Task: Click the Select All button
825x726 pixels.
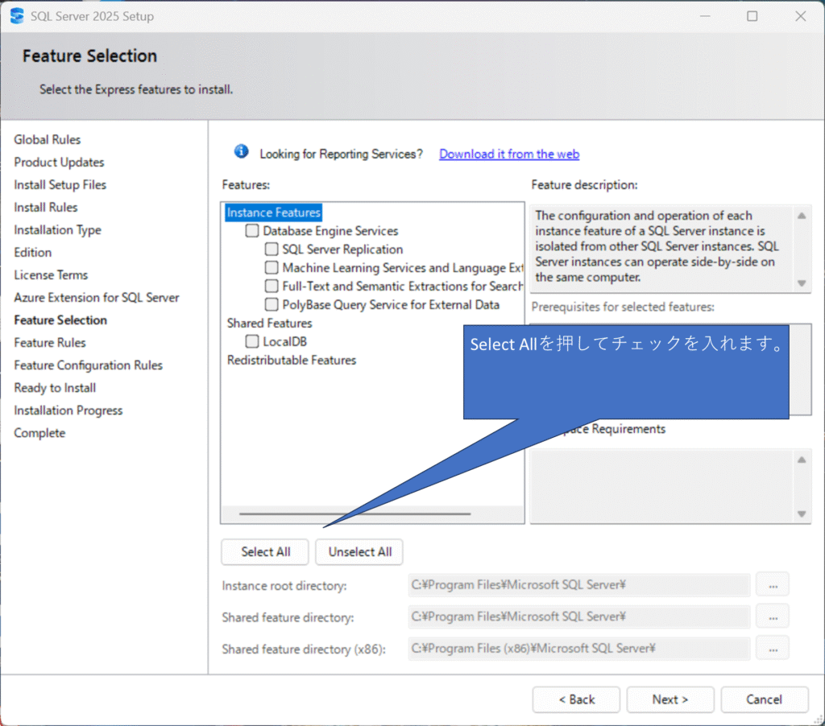Action: click(265, 552)
